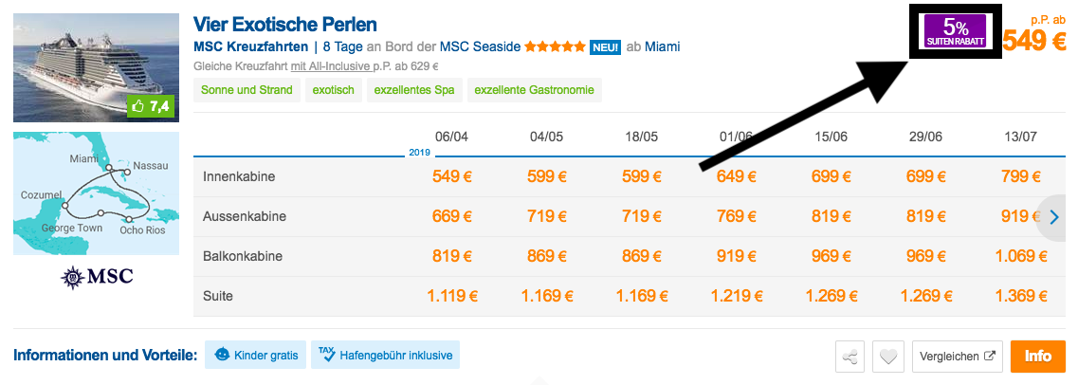Select the exzellentes Spa tag
The height and width of the screenshot is (385, 1078).
(x=414, y=90)
